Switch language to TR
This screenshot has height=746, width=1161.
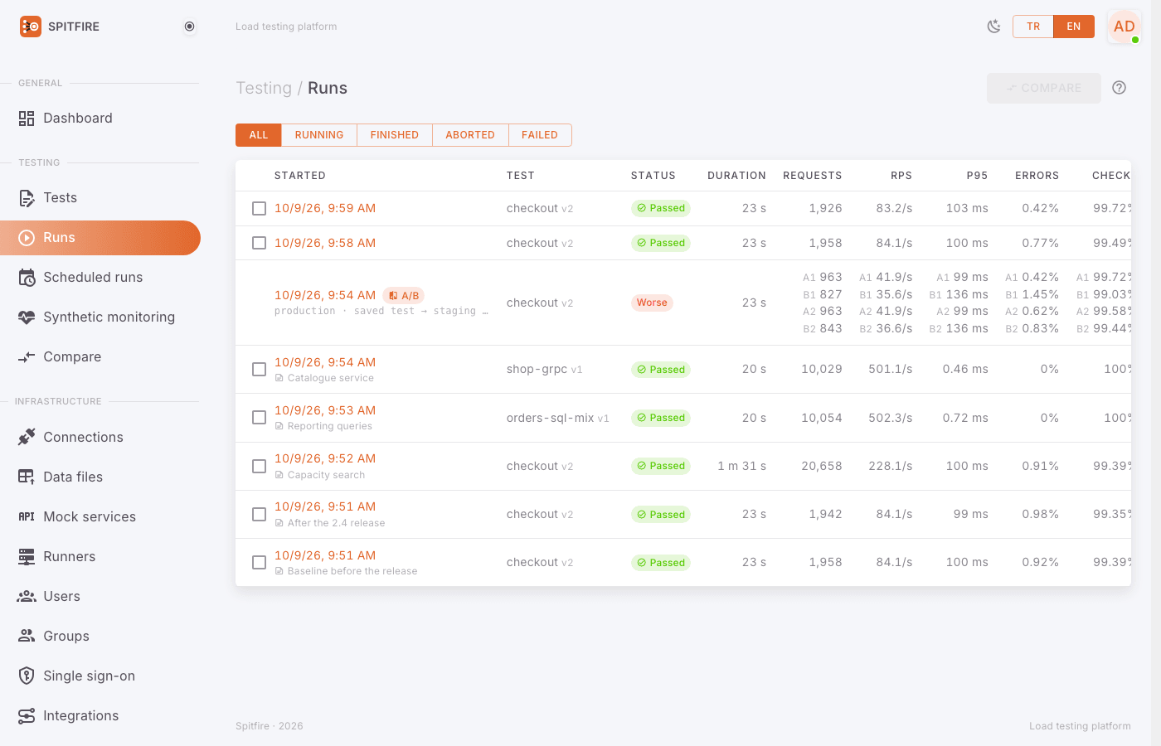[x=1033, y=27]
